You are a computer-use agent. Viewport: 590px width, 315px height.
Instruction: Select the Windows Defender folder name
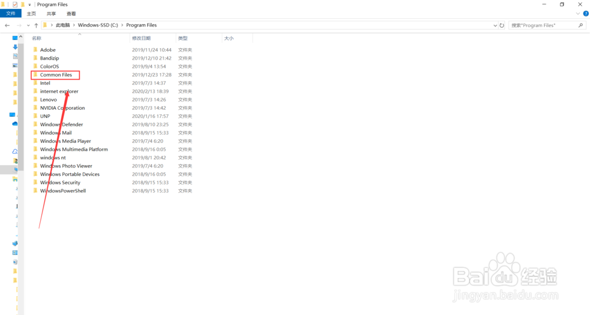61,124
